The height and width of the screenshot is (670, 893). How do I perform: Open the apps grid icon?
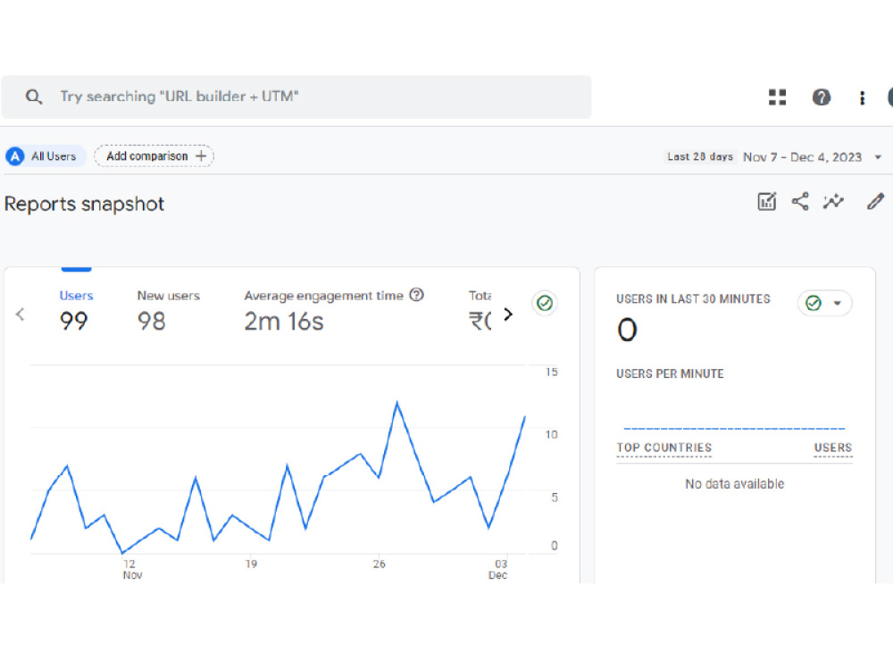coord(777,97)
